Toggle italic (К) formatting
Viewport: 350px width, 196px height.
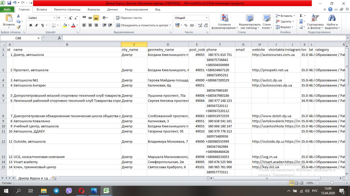[x=36, y=25]
